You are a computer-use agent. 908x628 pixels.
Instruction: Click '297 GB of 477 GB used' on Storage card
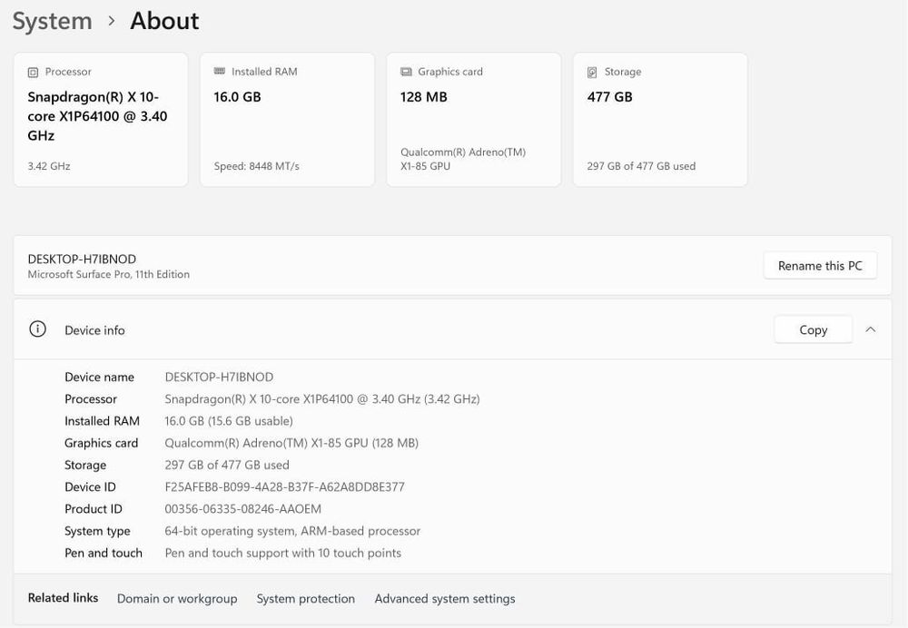642,166
